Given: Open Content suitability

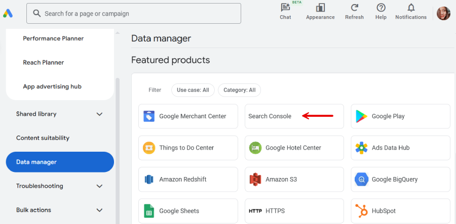Looking at the screenshot, I should (43, 138).
